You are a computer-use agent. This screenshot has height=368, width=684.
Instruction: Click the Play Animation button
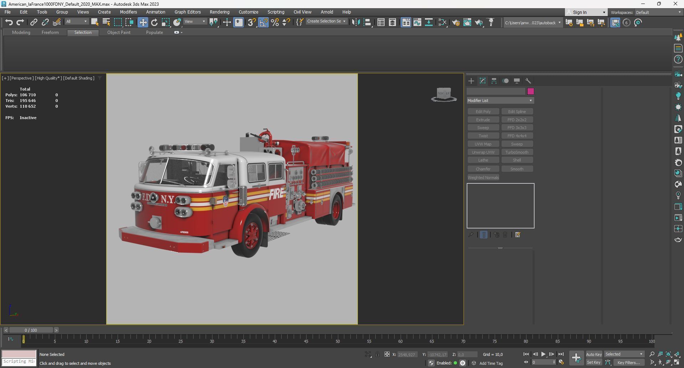pyautogui.click(x=543, y=354)
